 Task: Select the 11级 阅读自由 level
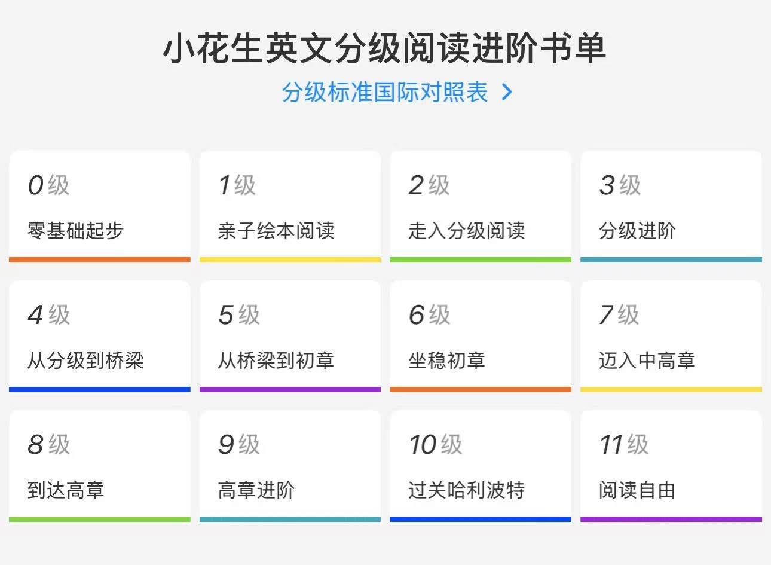pos(671,466)
